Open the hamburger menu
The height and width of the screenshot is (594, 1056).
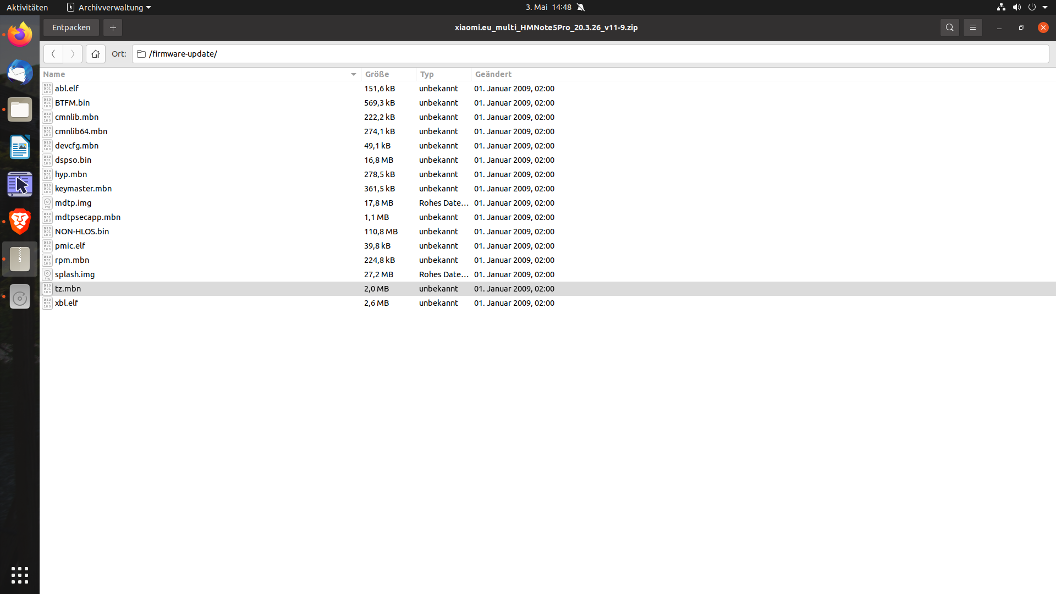pyautogui.click(x=972, y=28)
